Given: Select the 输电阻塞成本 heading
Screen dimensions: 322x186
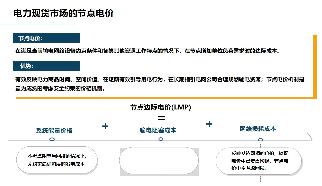Looking at the screenshot, I should click(x=158, y=130).
